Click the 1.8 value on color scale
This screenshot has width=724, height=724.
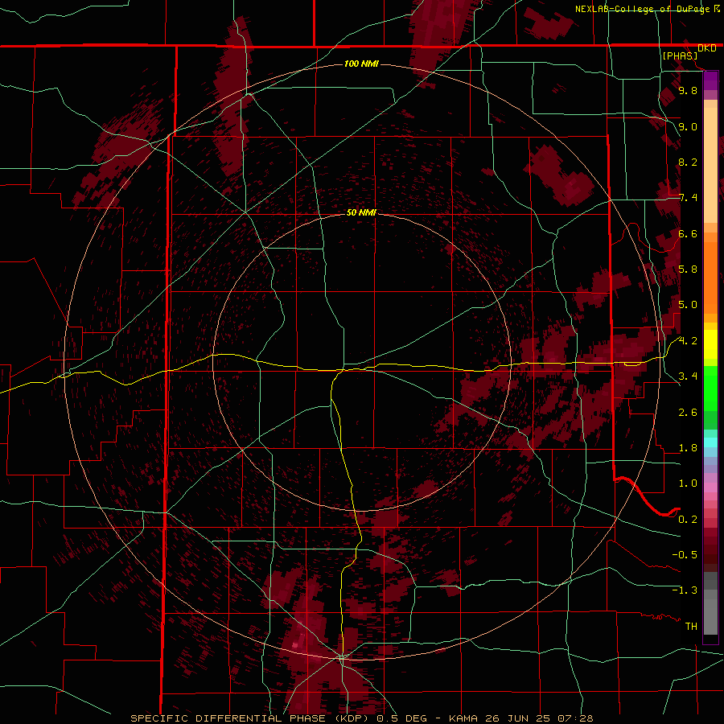click(688, 448)
